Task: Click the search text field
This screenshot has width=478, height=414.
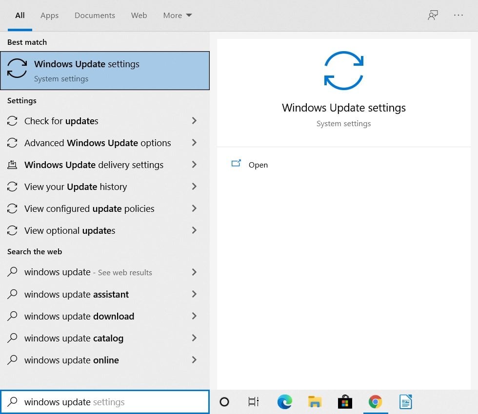Action: 105,402
